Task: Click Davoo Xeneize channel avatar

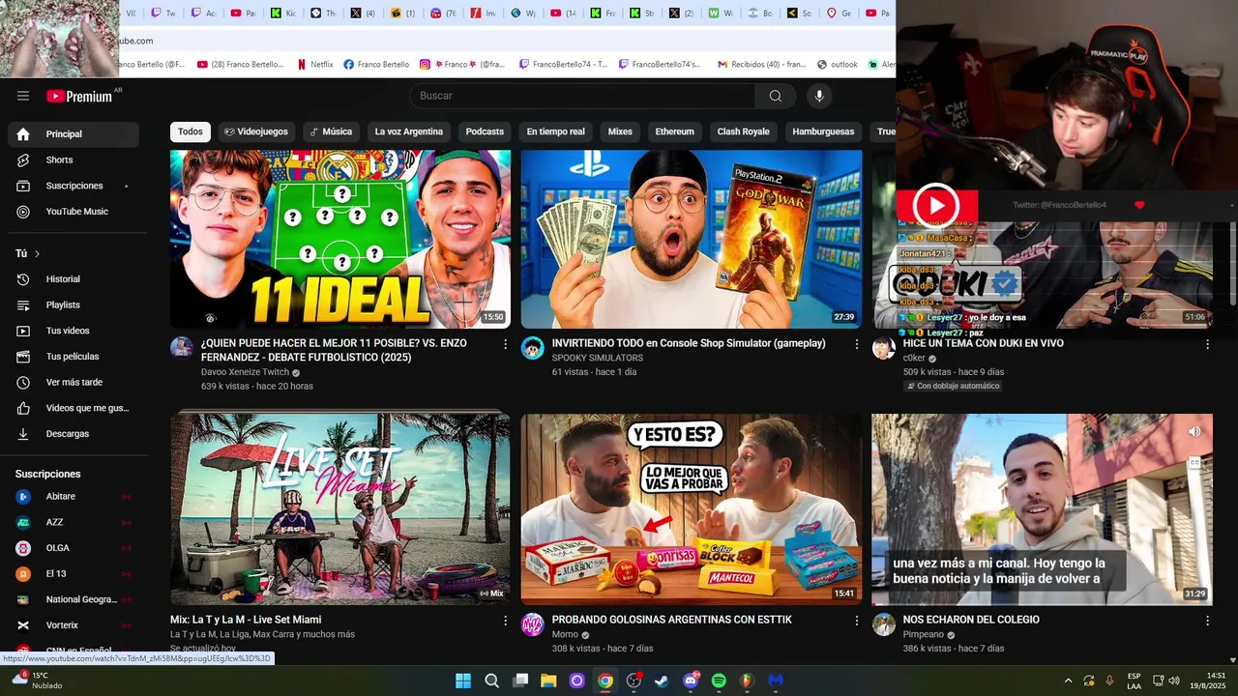Action: (182, 348)
